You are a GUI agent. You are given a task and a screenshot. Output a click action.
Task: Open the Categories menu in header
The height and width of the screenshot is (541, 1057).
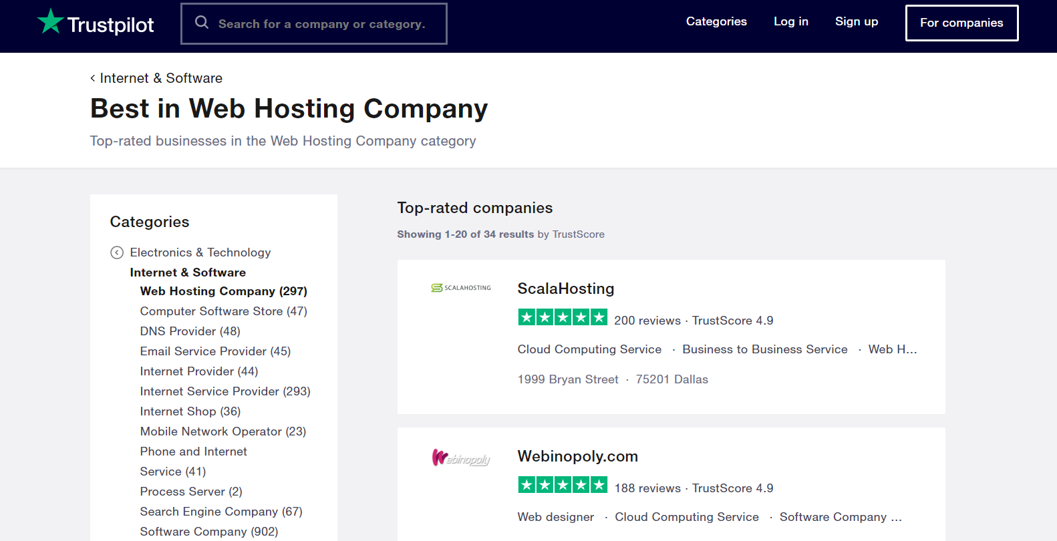(716, 21)
